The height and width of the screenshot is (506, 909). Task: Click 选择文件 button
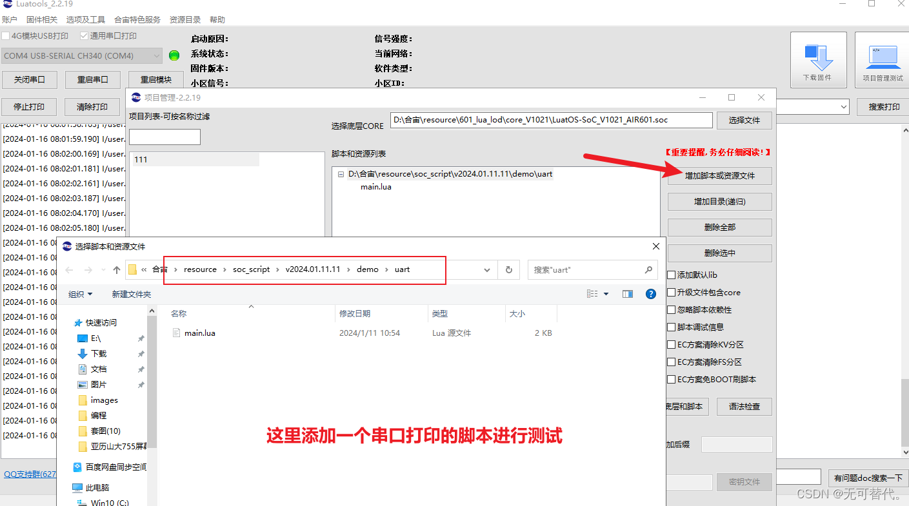coord(744,120)
